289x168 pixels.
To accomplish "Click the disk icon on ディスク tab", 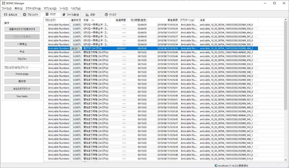I will tap(106, 15).
